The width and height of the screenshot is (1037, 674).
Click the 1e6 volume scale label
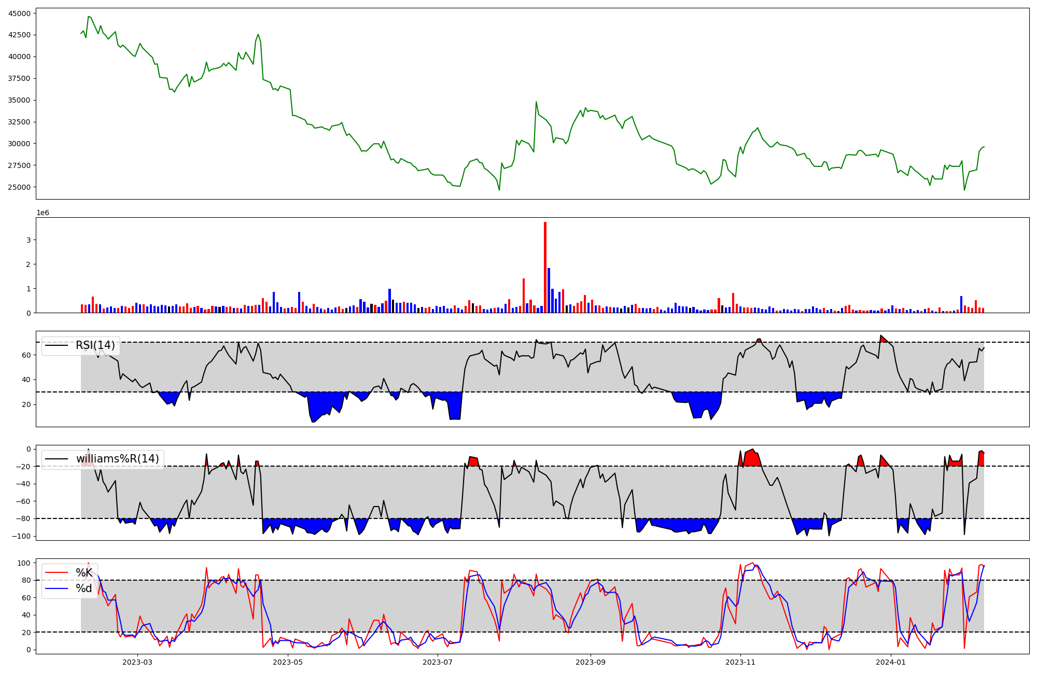pyautogui.click(x=43, y=213)
